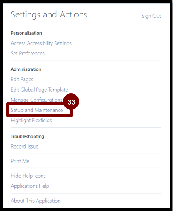Click the Sign Out link
This screenshot has height=211, width=173.
point(151,16)
